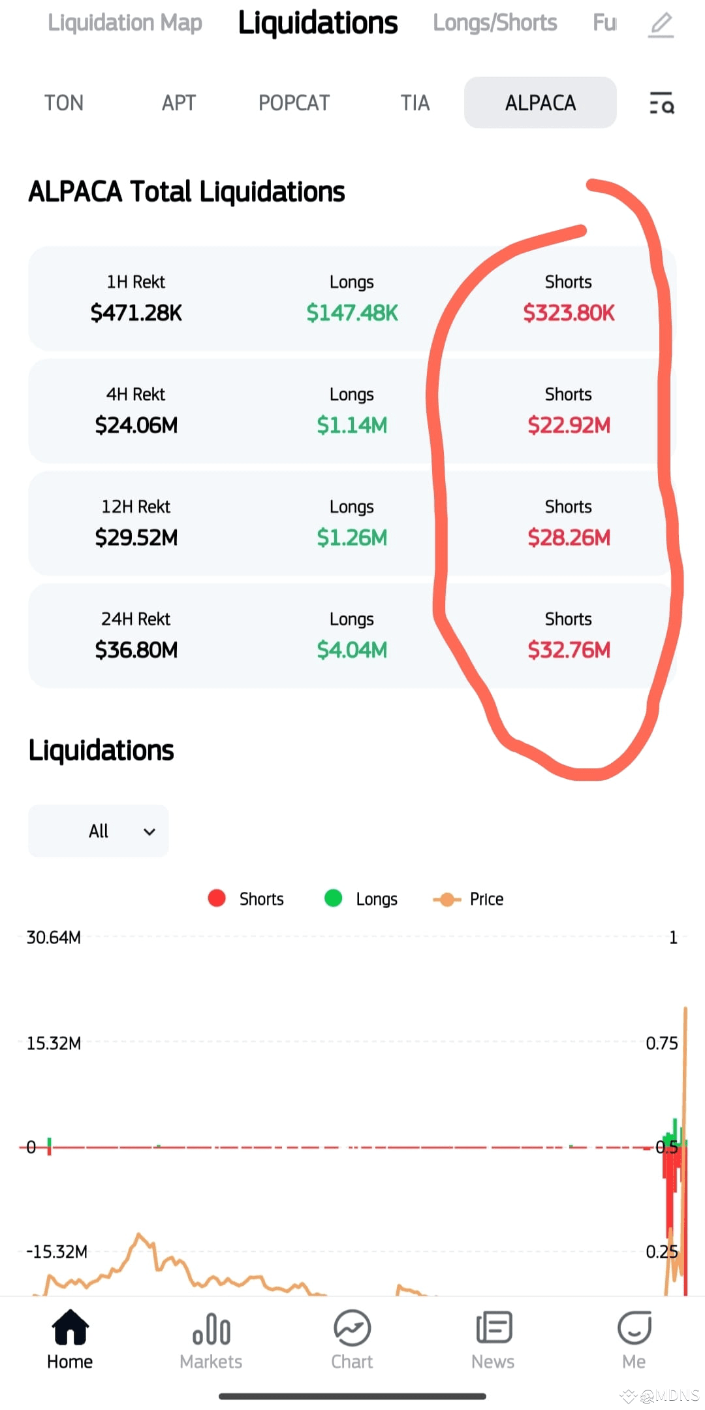
Task: Select the TIA coin tab
Action: coord(415,103)
